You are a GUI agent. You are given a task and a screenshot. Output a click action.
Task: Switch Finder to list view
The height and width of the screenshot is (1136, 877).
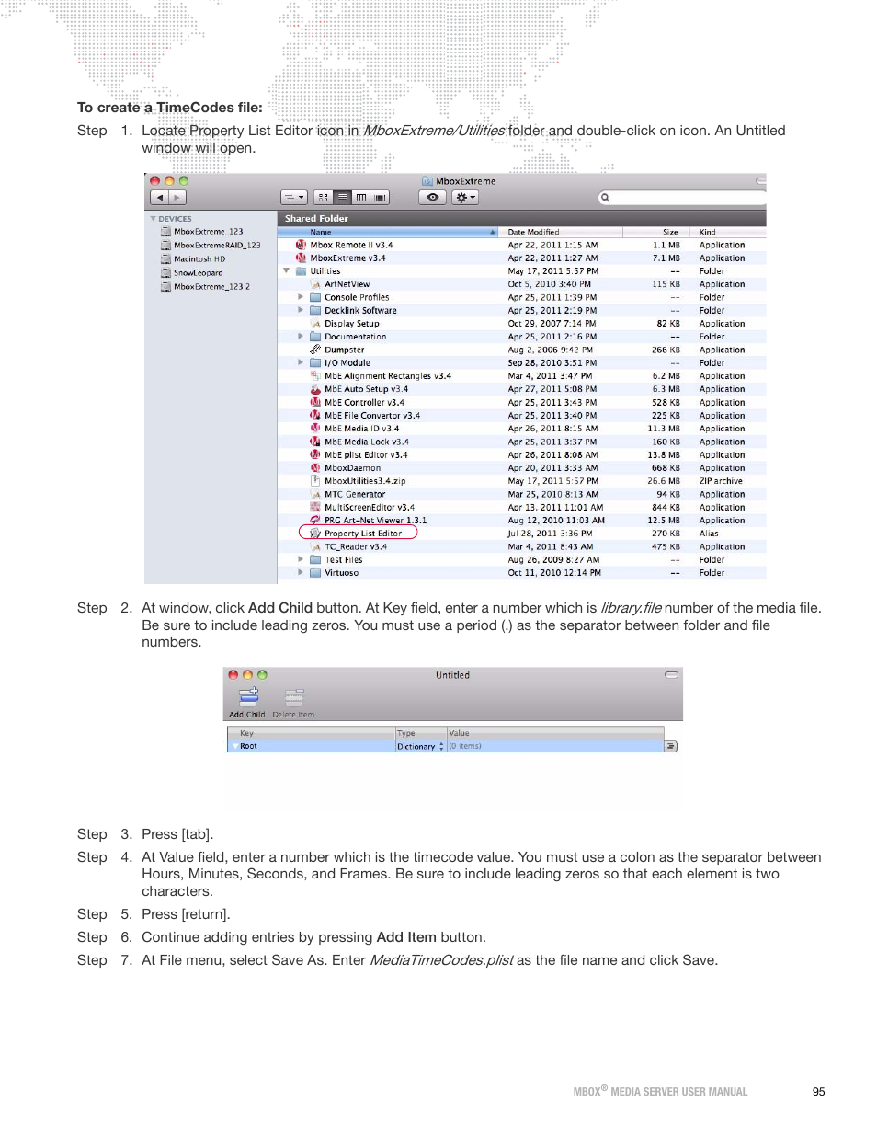[x=342, y=198]
